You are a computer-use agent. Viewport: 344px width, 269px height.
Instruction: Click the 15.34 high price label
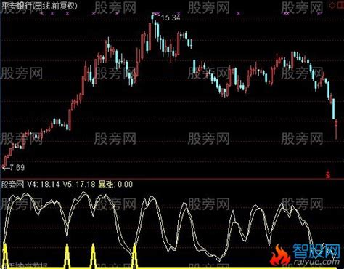click(x=171, y=17)
